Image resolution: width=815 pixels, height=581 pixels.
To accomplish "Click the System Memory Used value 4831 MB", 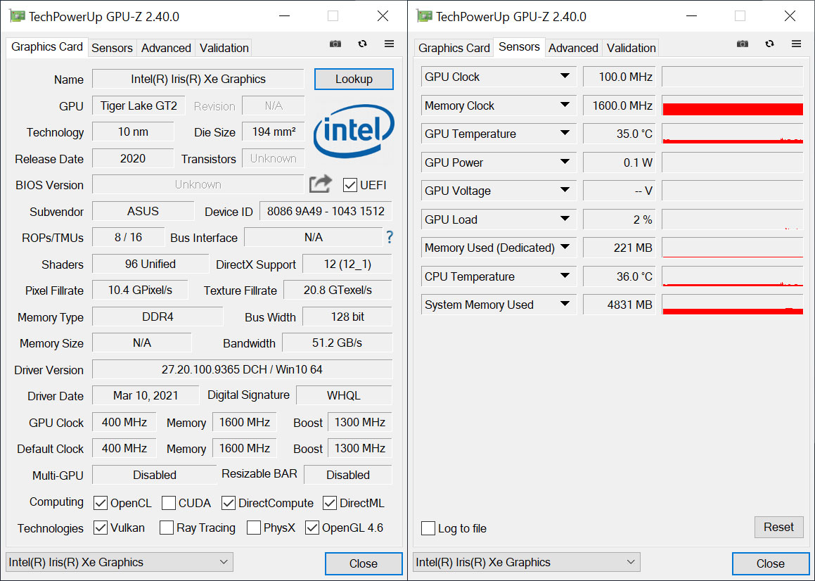I will click(x=620, y=305).
